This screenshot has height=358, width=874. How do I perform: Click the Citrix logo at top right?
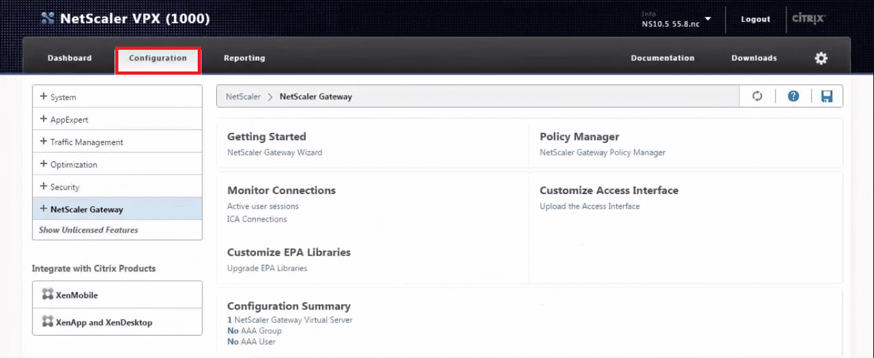coord(809,19)
